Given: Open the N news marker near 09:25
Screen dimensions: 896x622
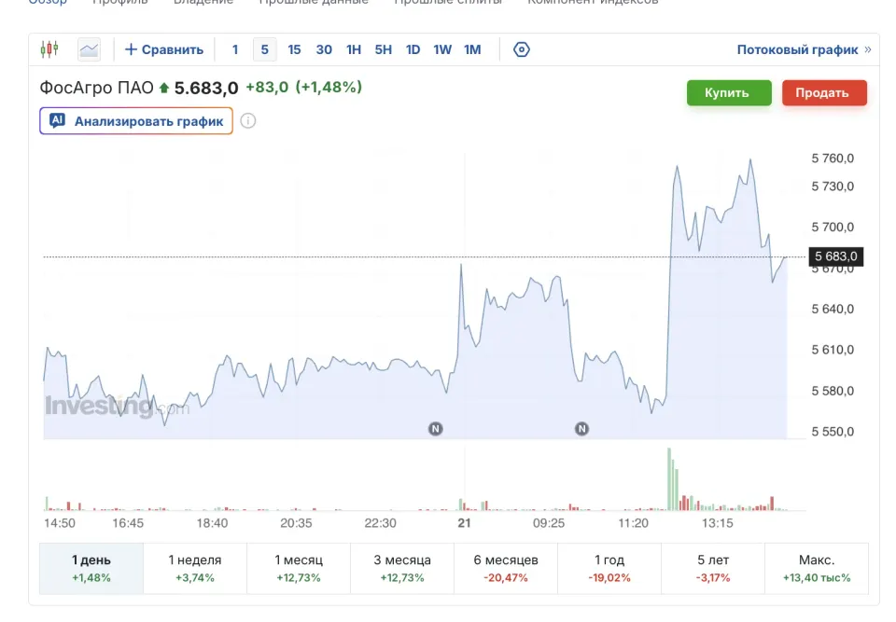Looking at the screenshot, I should click(x=581, y=429).
